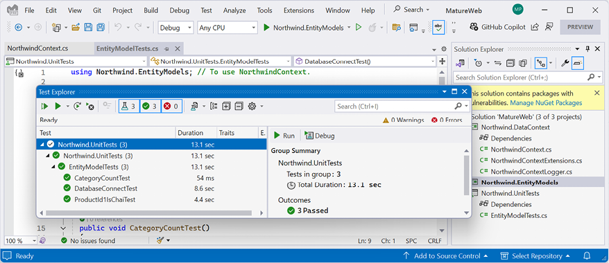The height and width of the screenshot is (263, 609).
Task: Click the Send Feedback icon
Action: 549,27
